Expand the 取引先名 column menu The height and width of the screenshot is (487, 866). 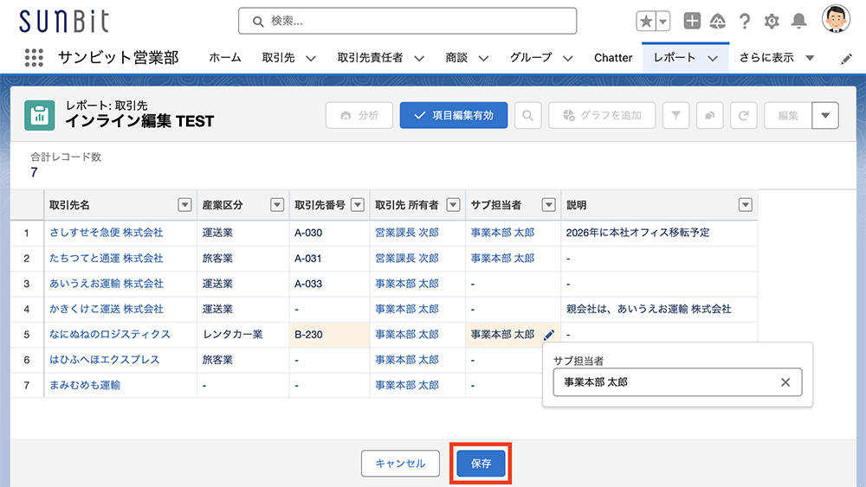click(x=184, y=205)
